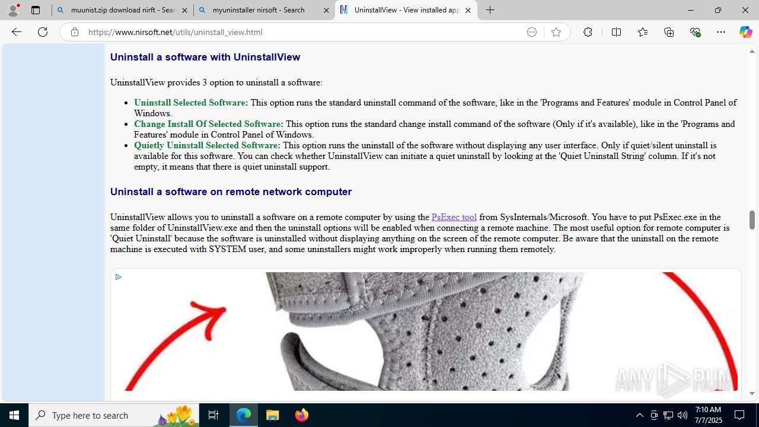The height and width of the screenshot is (427, 759).
Task: Click the address bar URL
Action: click(x=176, y=32)
